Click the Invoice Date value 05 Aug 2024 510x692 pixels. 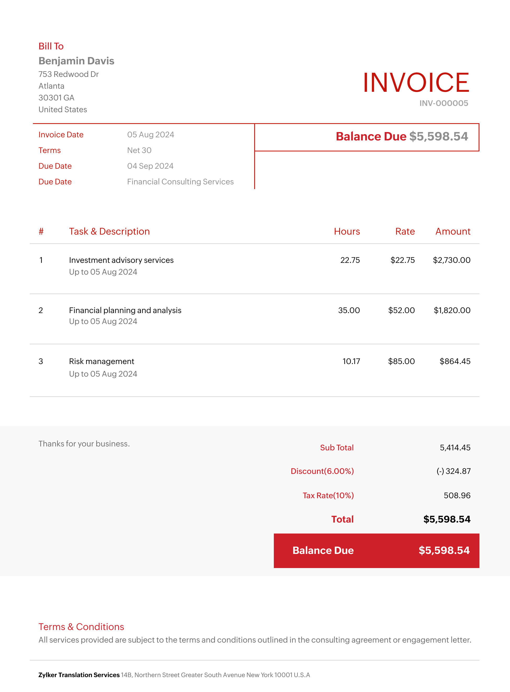(x=150, y=135)
